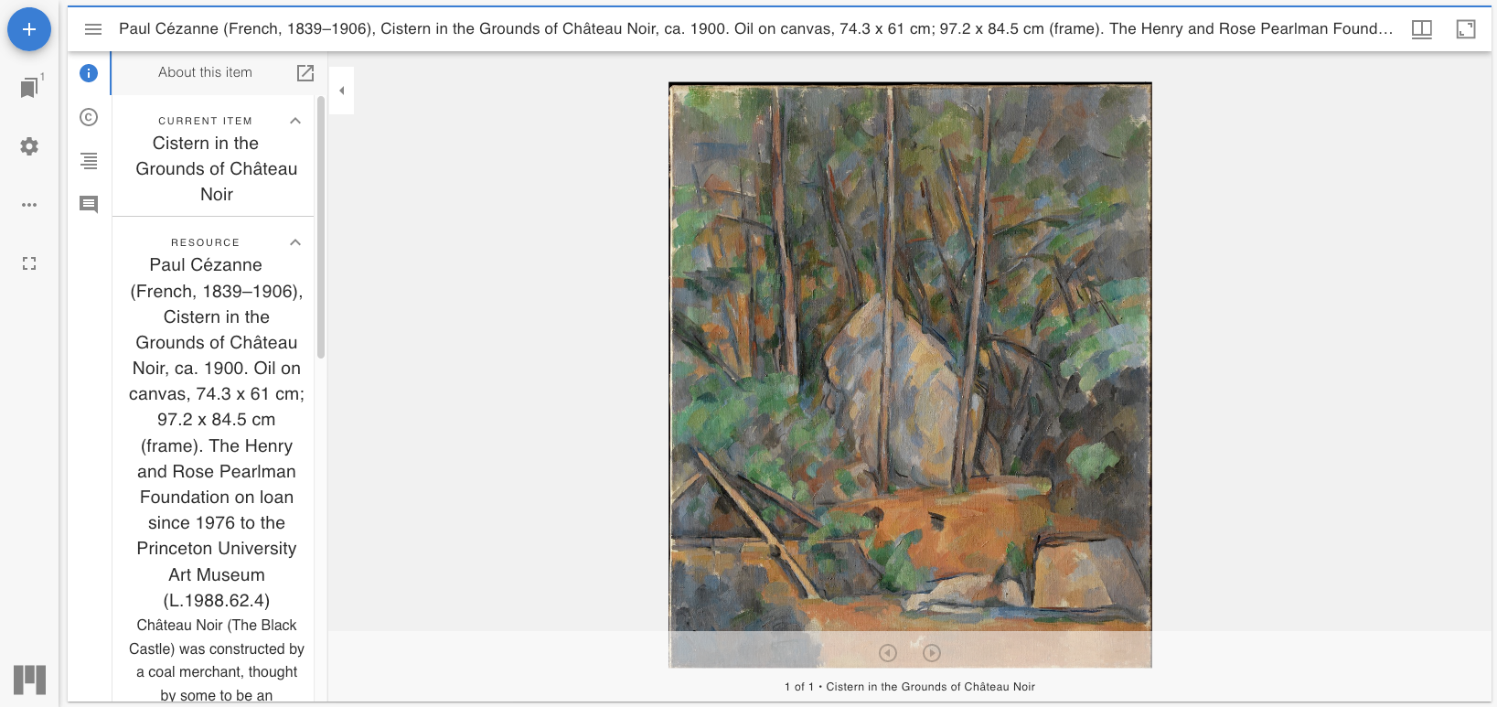
Task: Open the rights and copyright tab icon
Action: 89,117
